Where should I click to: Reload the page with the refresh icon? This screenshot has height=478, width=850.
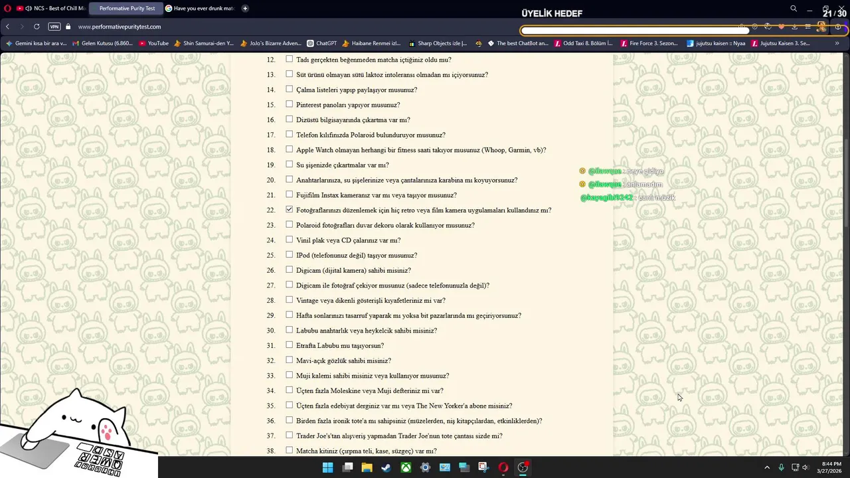click(37, 27)
